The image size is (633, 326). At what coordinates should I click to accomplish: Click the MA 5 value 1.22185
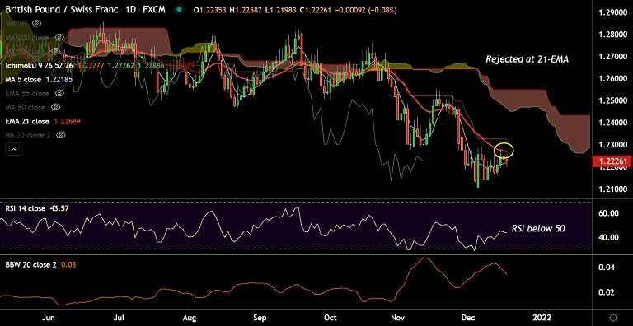tap(59, 80)
